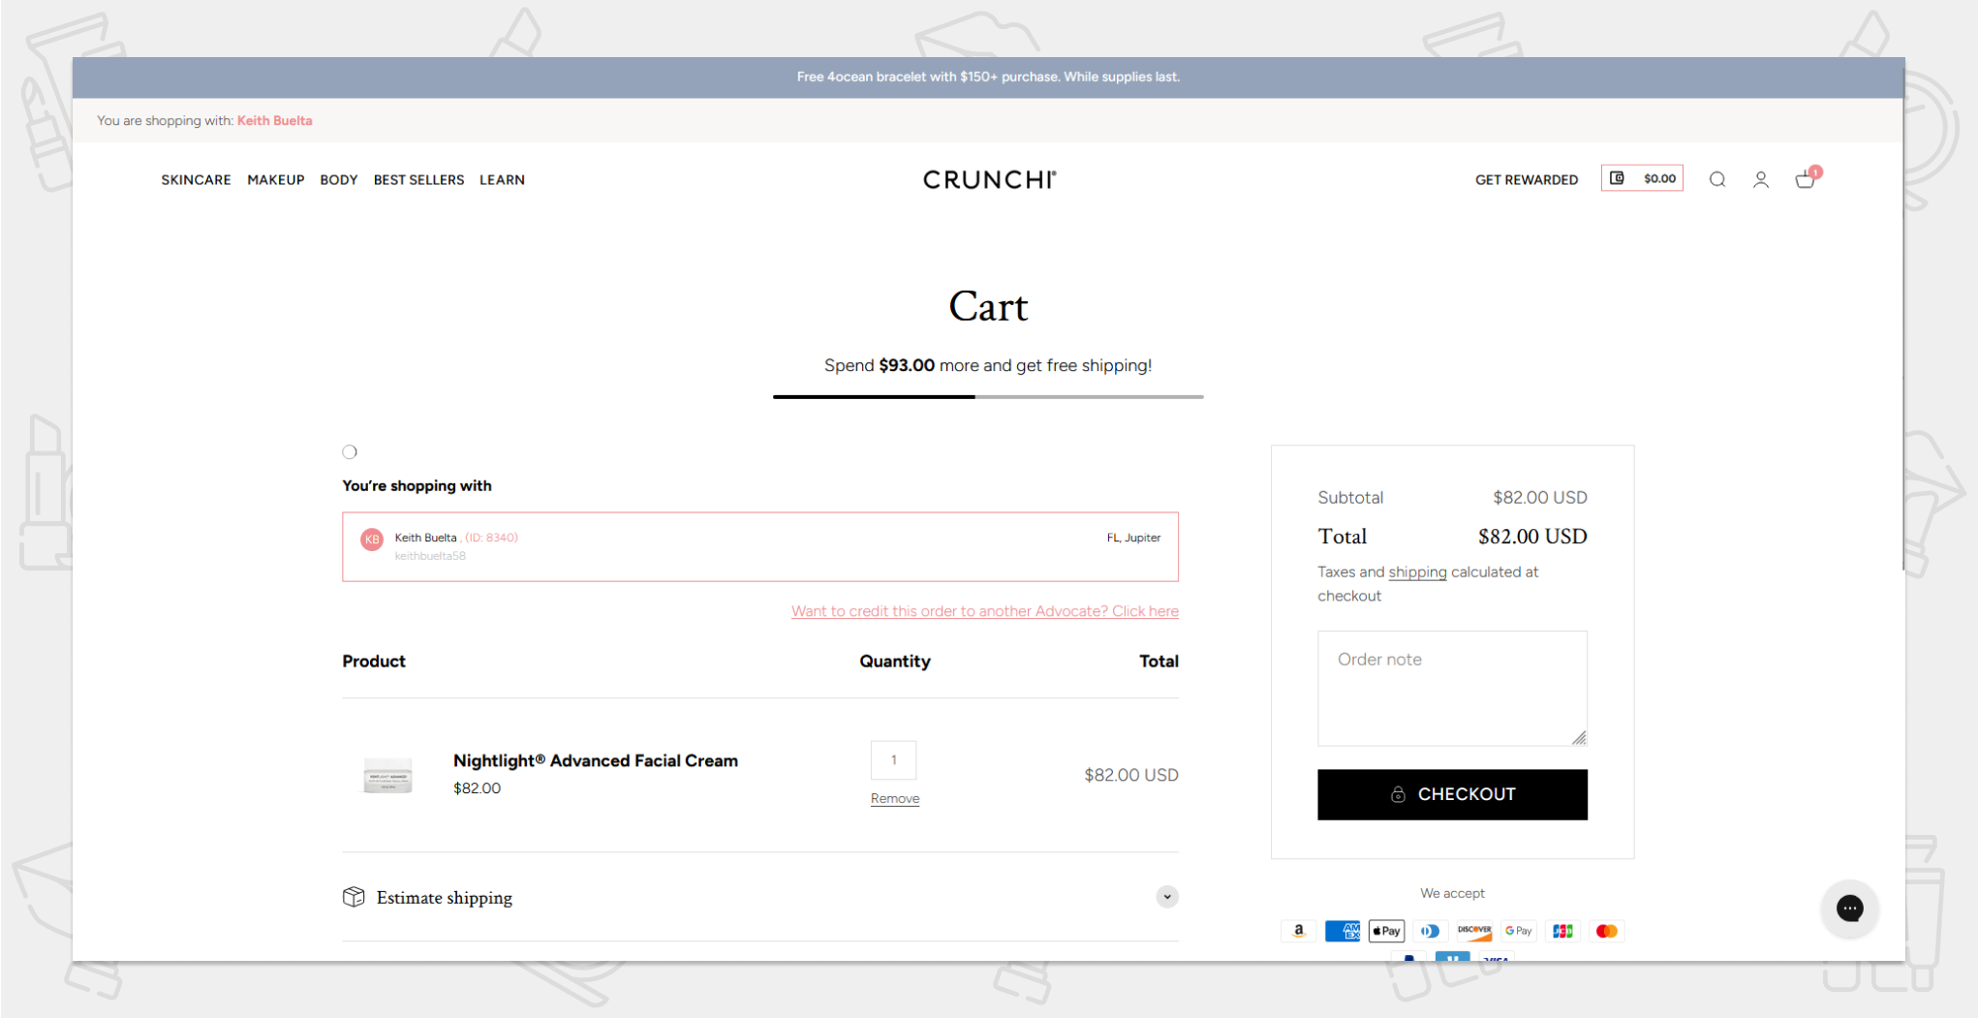Open the chat support bubble
This screenshot has width=1978, height=1018.
click(1849, 909)
